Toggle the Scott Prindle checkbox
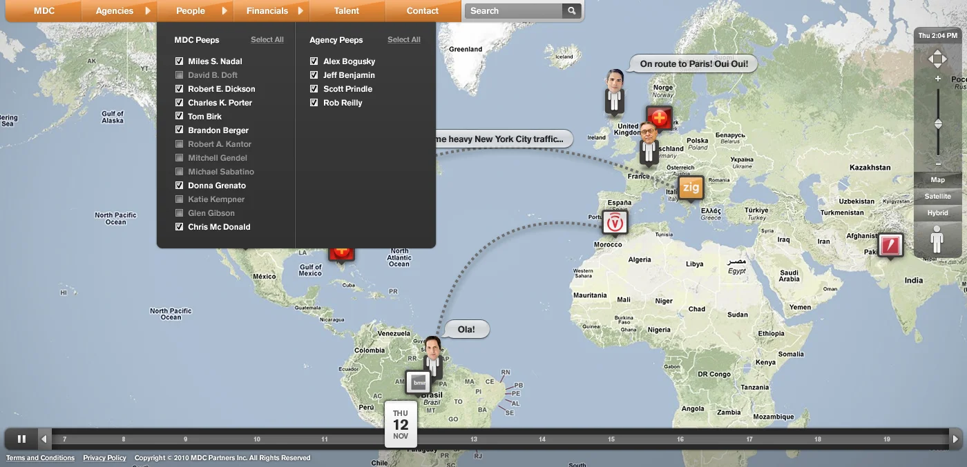This screenshot has height=467, width=967. [x=314, y=89]
